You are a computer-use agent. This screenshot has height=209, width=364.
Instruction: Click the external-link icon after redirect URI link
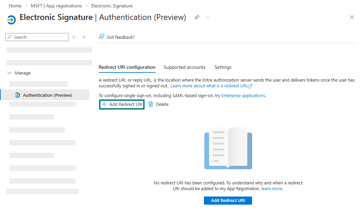(x=250, y=86)
